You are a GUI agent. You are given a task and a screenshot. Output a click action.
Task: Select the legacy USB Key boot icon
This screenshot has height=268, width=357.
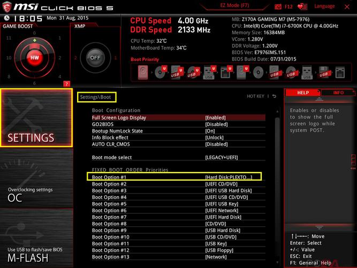pos(307,72)
